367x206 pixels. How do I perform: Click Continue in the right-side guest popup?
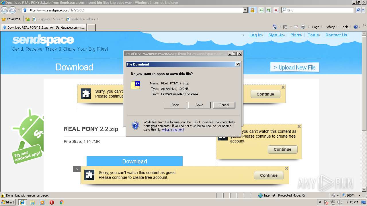[x=282, y=149]
